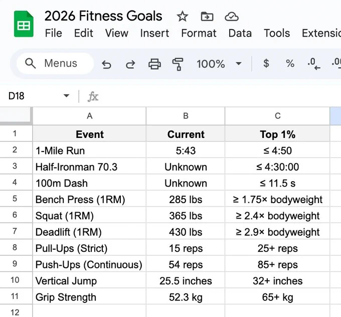Select the Current header cell
Screen dimensions: 341x317
186,133
